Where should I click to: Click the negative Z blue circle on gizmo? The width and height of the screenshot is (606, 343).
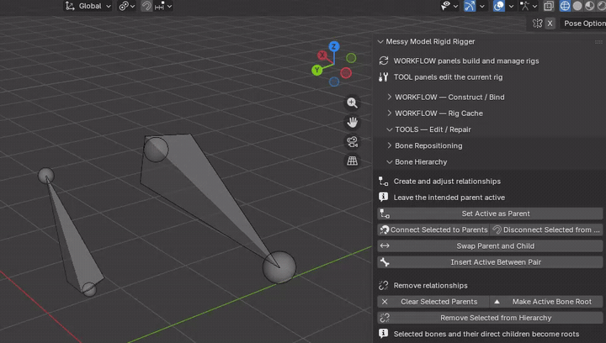pos(334,82)
